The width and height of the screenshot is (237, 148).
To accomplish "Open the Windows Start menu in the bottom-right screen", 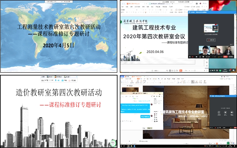I will [121, 146].
